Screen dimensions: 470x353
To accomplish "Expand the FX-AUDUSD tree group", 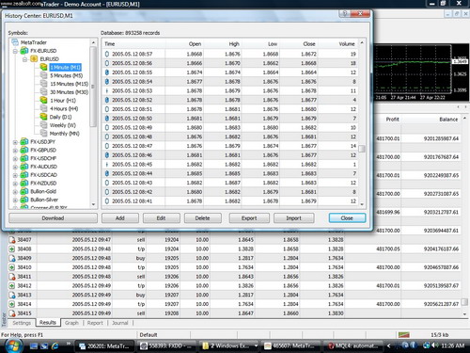I will pos(15,167).
